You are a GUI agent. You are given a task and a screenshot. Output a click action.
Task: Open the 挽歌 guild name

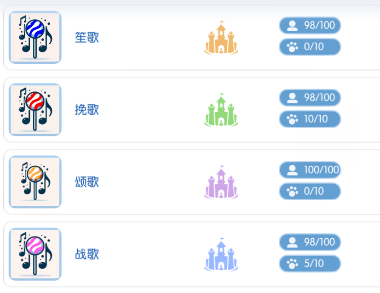pos(87,110)
